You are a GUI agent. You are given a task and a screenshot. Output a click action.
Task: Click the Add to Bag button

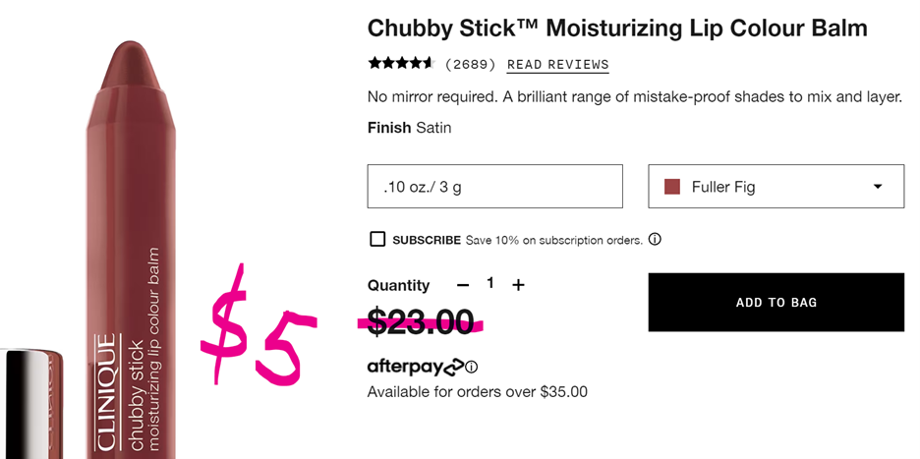coord(776,302)
